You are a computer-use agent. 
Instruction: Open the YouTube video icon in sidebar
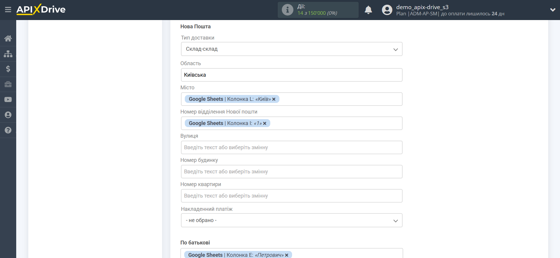(x=8, y=100)
